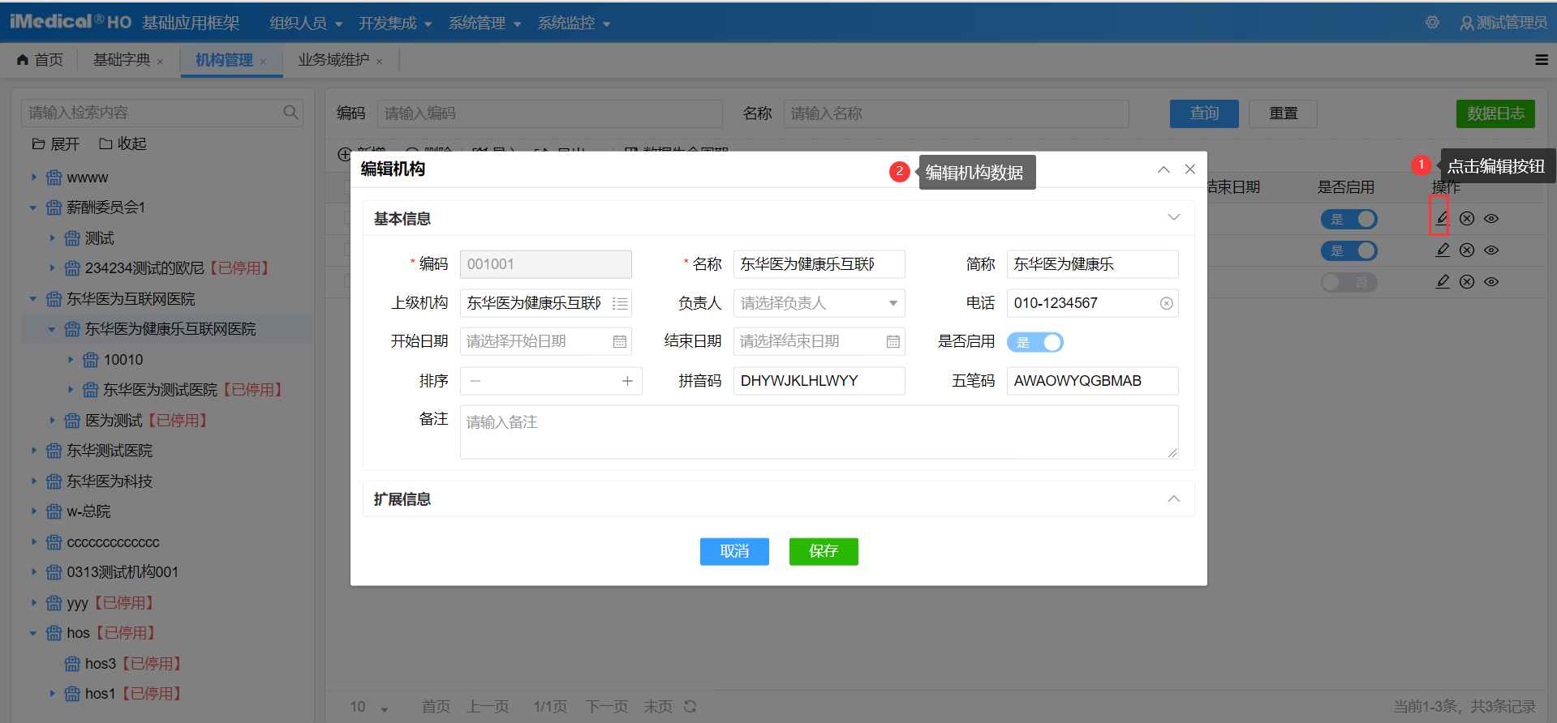Click the view eye icon in third table row
Viewport: 1557px width, 723px height.
click(x=1491, y=281)
